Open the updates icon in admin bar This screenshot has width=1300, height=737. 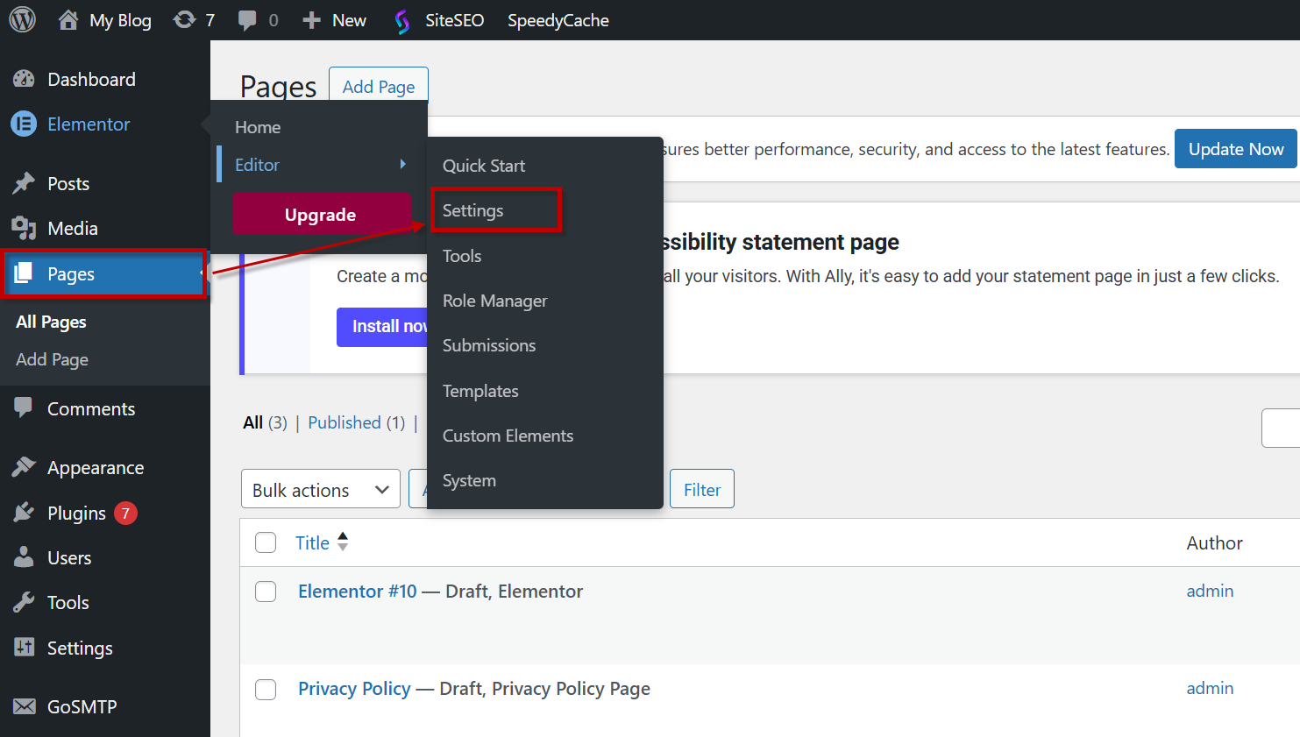click(x=185, y=19)
